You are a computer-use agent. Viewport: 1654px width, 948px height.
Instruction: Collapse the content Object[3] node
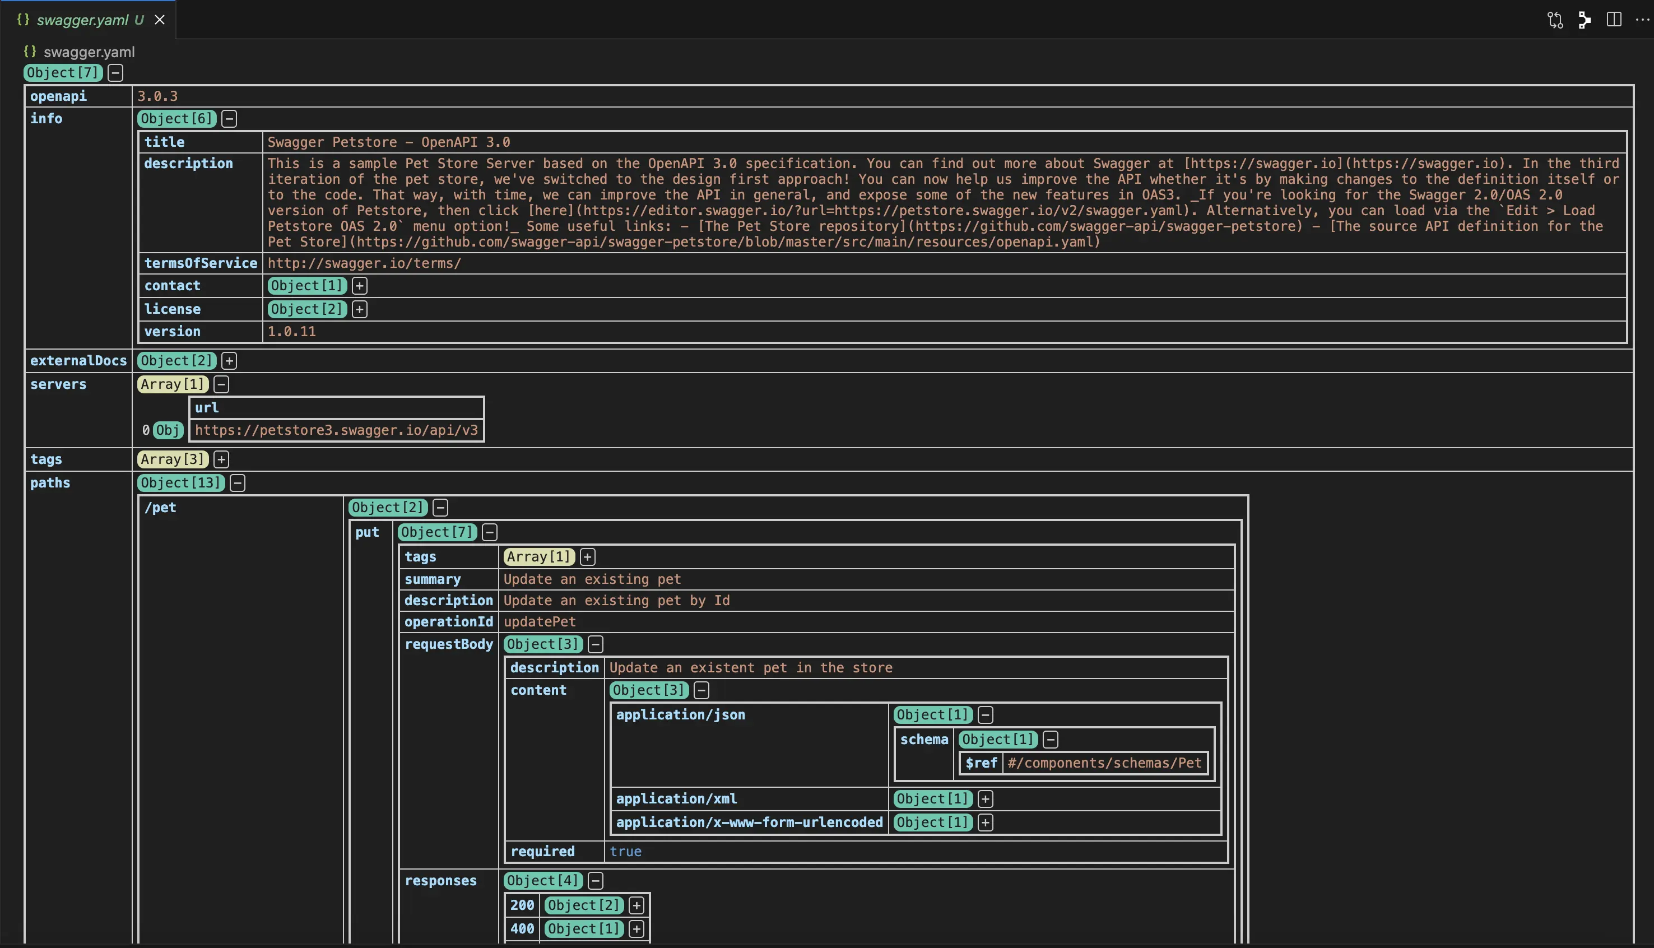[701, 690]
